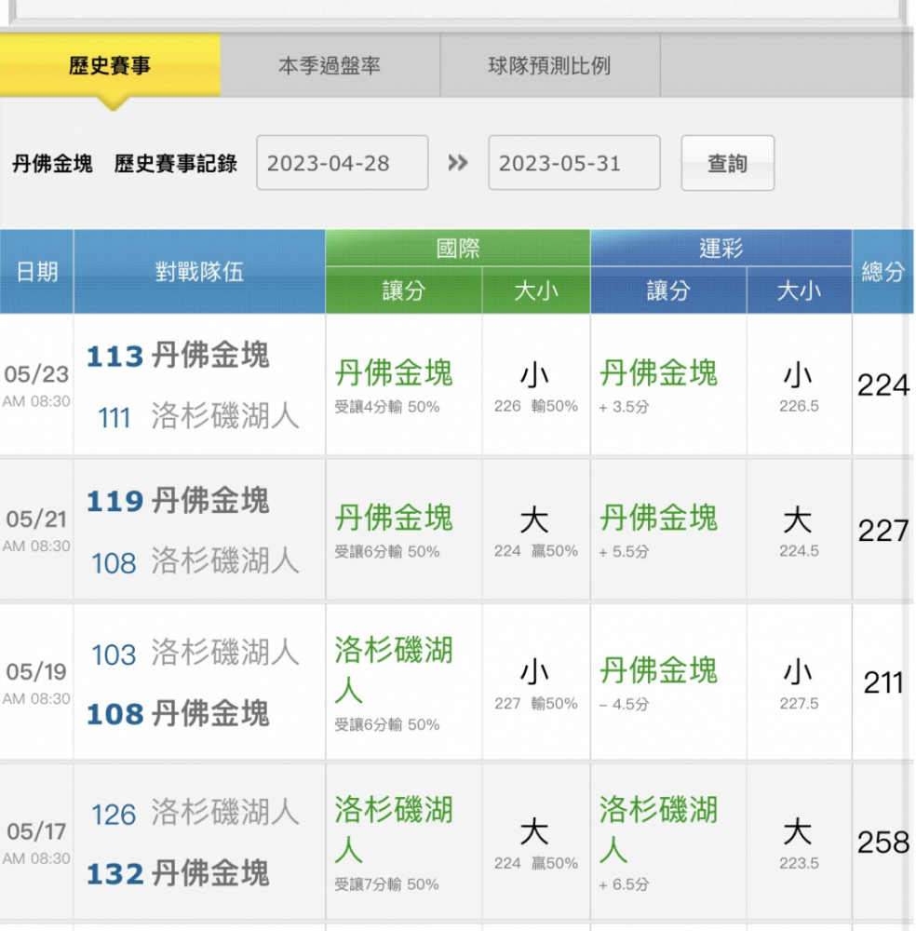The height and width of the screenshot is (931, 916).
Task: Click the + 5.5分 spread value
Action: 624,552
